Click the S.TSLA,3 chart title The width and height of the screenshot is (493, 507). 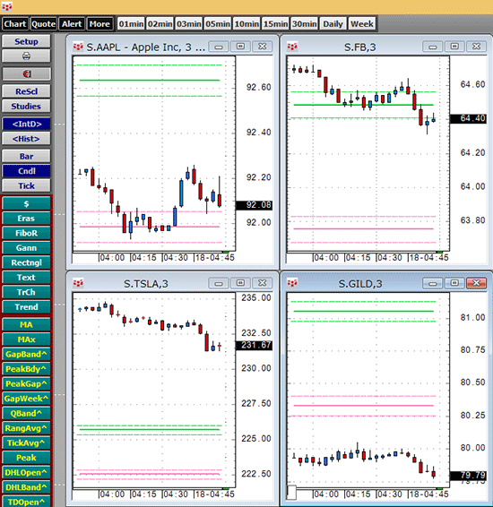pyautogui.click(x=146, y=284)
